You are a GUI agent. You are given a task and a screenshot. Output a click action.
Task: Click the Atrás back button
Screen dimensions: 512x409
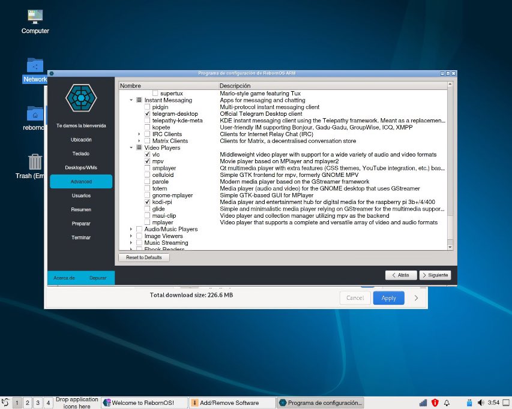coord(401,275)
